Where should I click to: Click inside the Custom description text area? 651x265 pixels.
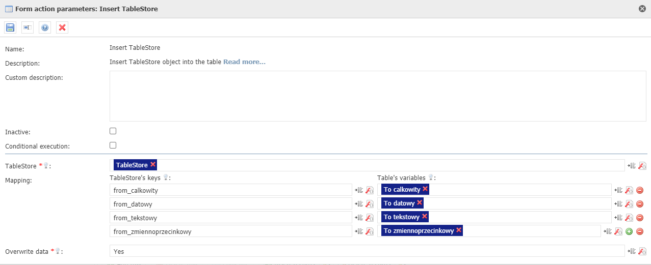377,96
